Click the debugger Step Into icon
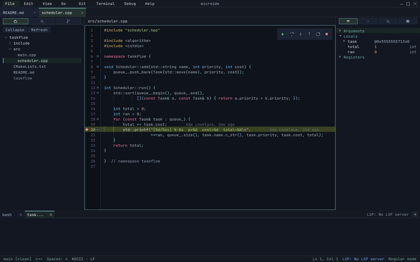This screenshot has width=420, height=262. point(300,34)
